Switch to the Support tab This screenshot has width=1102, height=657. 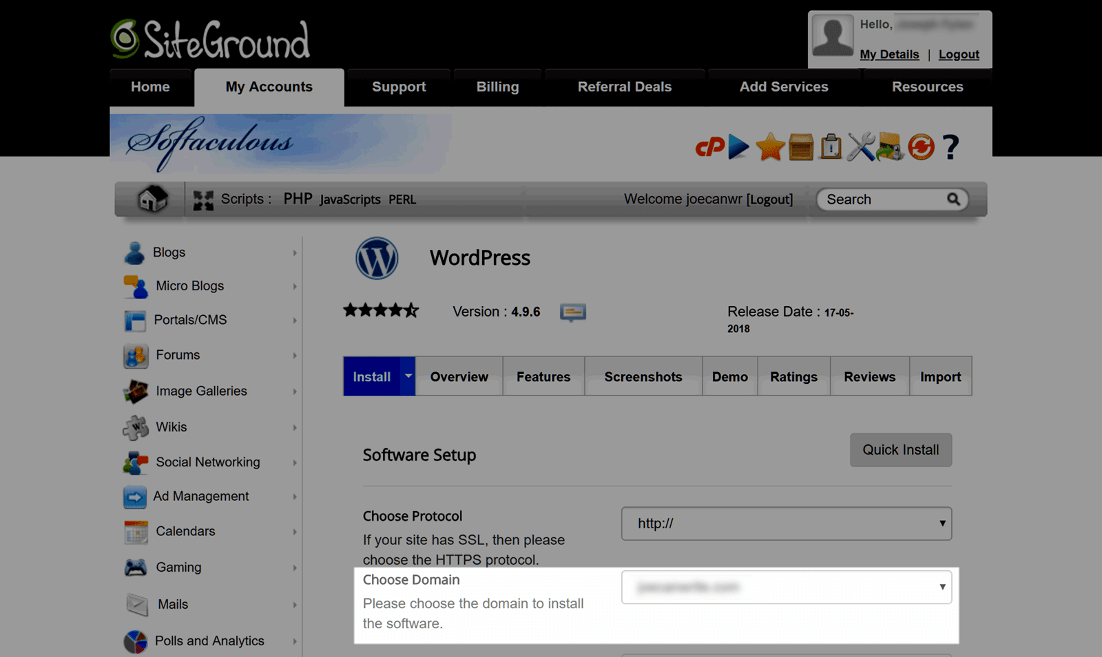(x=399, y=87)
